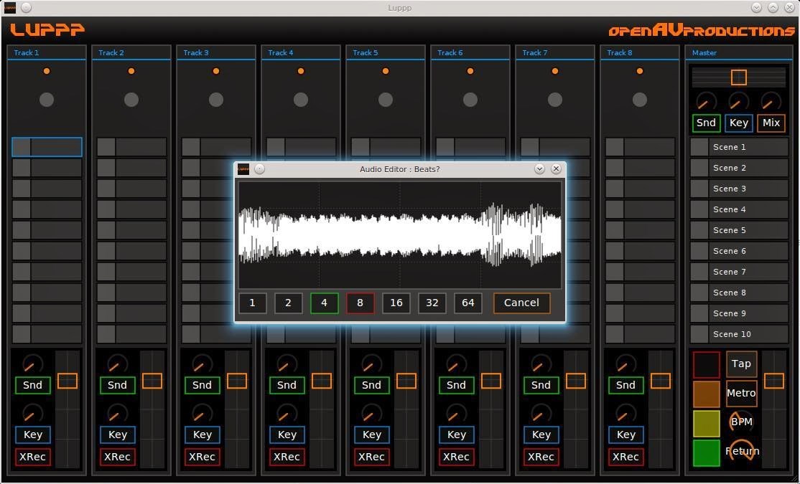This screenshot has height=484, width=800.
Task: Launch Scene 10
Action: coord(739,334)
